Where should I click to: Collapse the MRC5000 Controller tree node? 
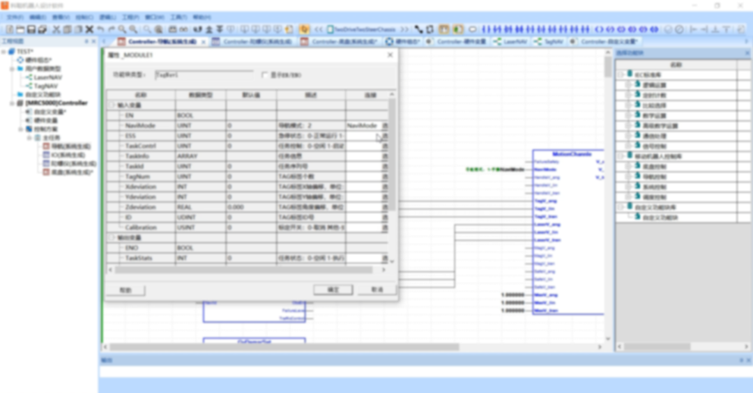(x=12, y=103)
